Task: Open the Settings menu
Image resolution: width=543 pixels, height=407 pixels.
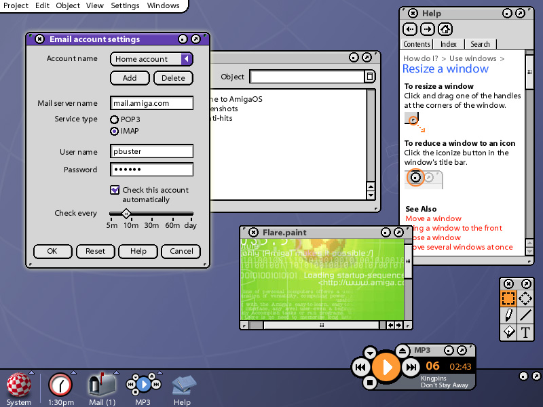Action: pos(125,5)
